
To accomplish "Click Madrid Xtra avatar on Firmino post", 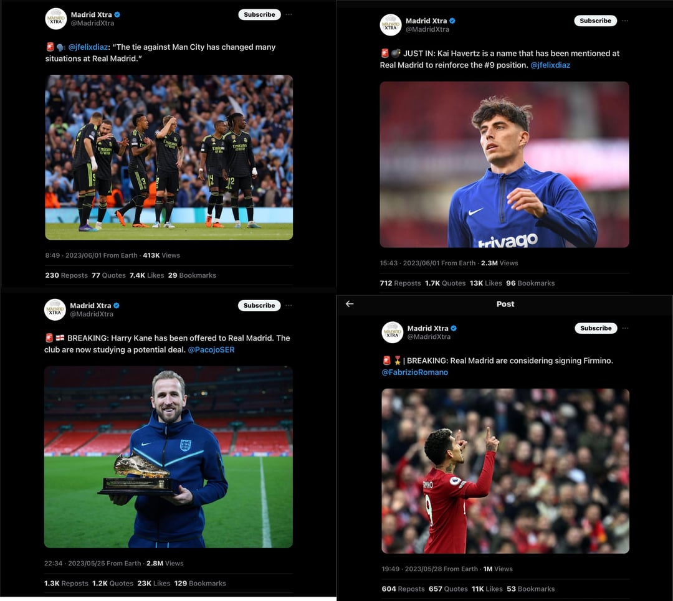I will [x=393, y=333].
